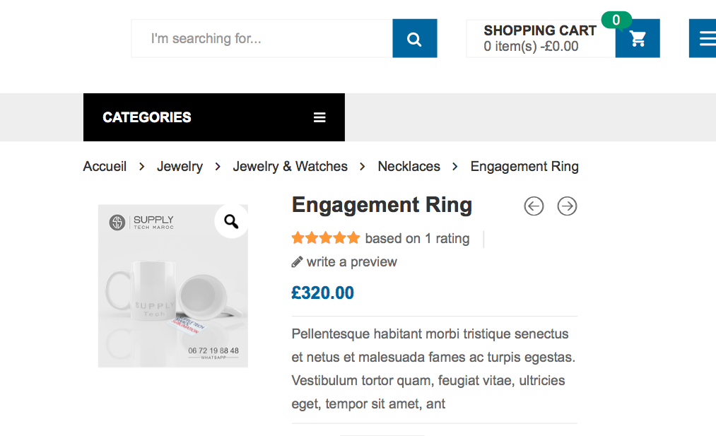This screenshot has height=436, width=716.
Task: Open the SHOPPING CART summary dropdown
Action: click(541, 38)
